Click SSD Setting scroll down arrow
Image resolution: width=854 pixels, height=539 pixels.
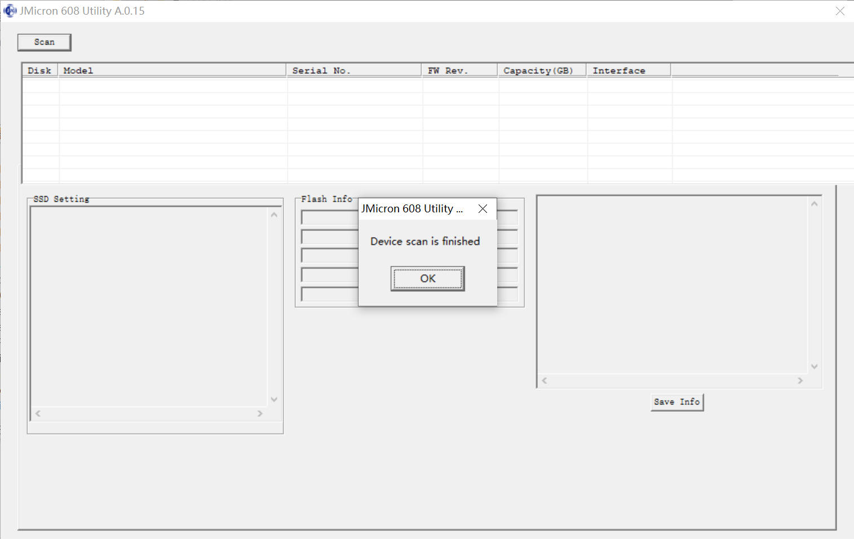274,399
